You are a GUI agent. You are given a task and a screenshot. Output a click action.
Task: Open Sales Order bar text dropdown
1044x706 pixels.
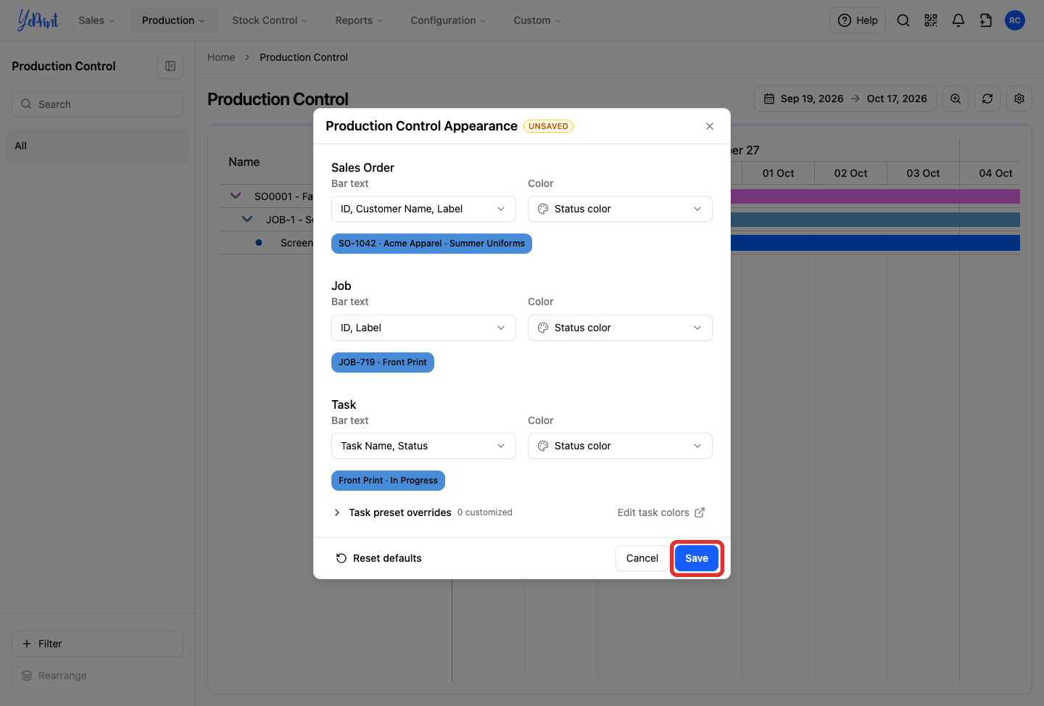pos(423,209)
